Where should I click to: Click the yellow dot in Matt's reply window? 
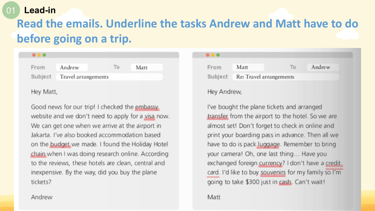pyautogui.click(x=213, y=55)
